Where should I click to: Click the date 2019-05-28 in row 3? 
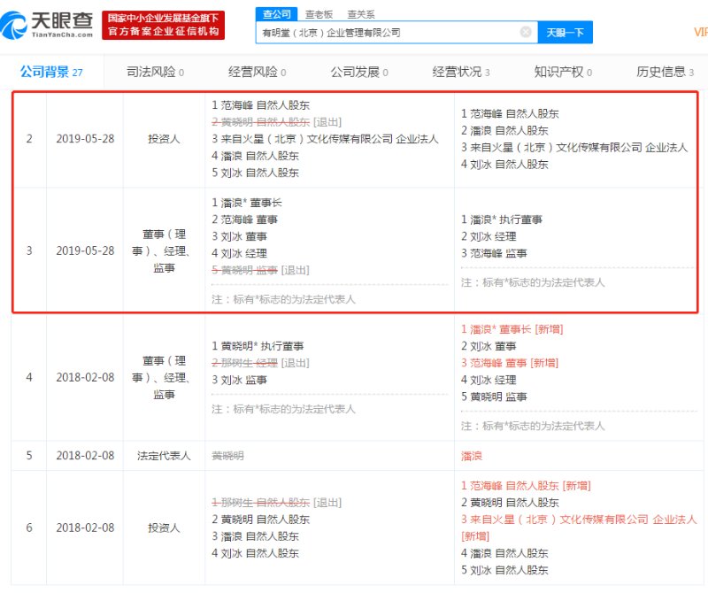coord(85,250)
